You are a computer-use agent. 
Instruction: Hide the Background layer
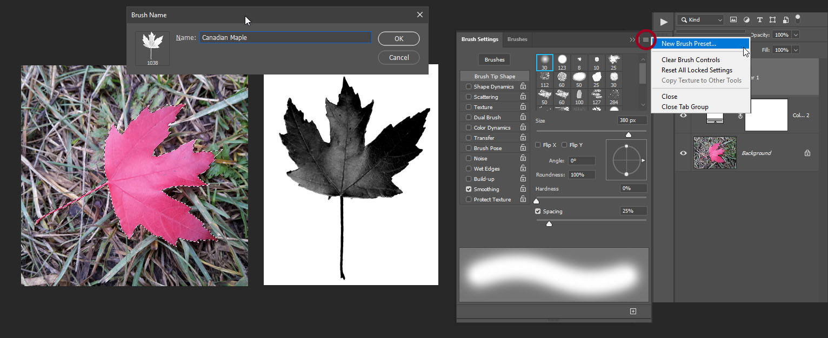coord(683,153)
